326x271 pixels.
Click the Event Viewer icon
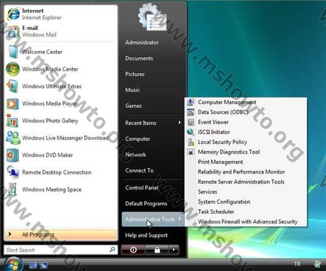coord(191,122)
